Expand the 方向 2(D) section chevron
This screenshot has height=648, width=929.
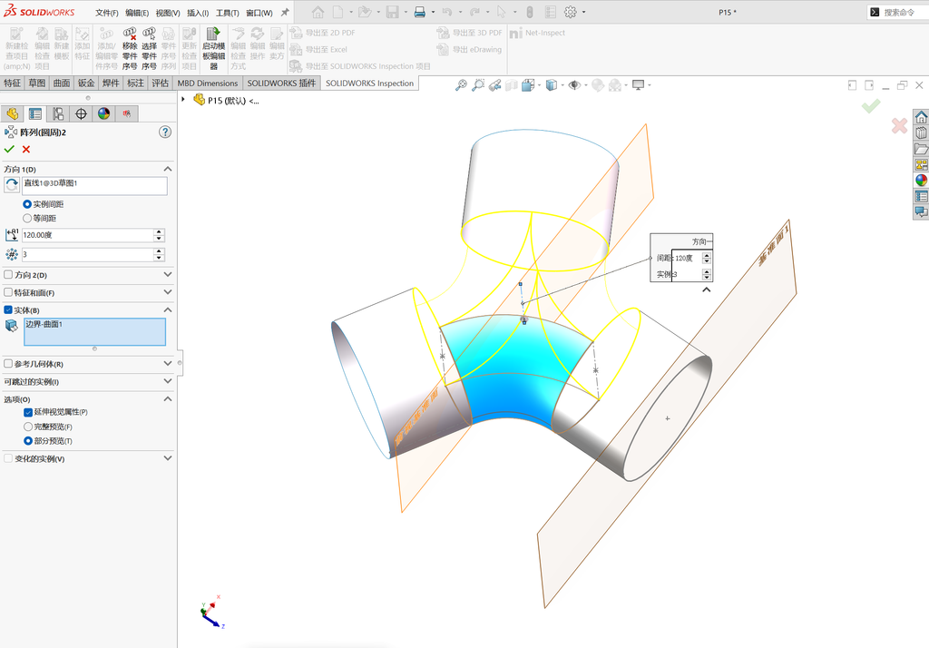coord(168,274)
